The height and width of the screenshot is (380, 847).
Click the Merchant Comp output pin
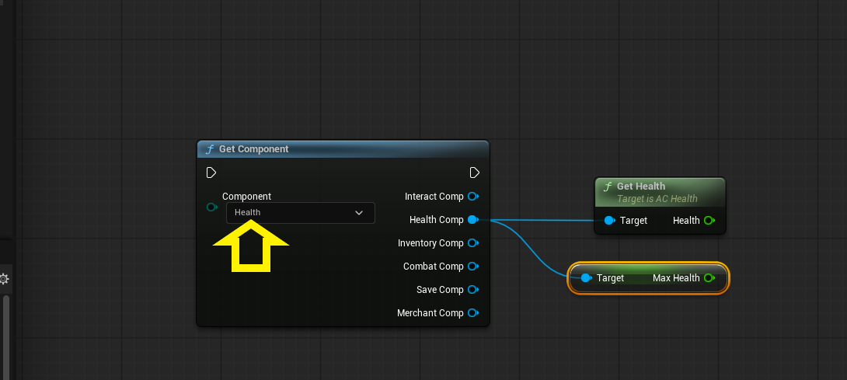[473, 312]
